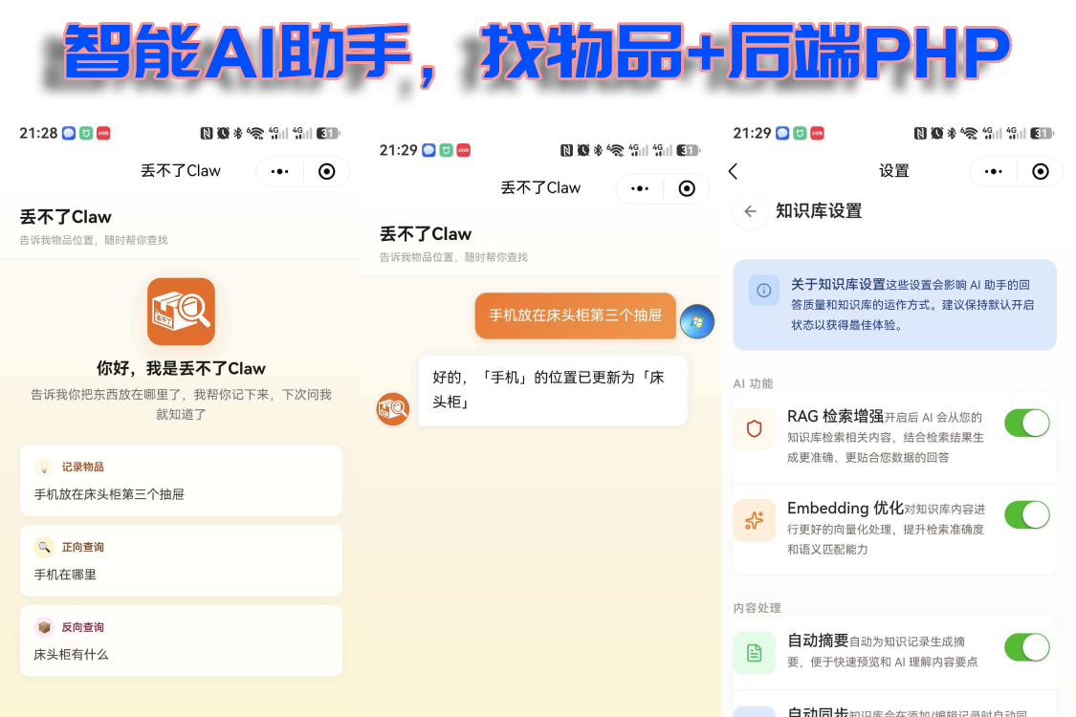This screenshot has width=1076, height=717.
Task: Click the alarm icon in right phone status bar
Action: (936, 133)
